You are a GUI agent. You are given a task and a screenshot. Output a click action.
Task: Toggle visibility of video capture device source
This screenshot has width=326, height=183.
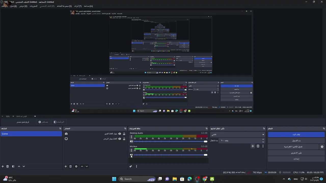[120, 134]
